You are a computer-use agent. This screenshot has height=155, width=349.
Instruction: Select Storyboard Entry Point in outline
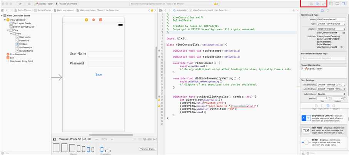tap(19, 61)
